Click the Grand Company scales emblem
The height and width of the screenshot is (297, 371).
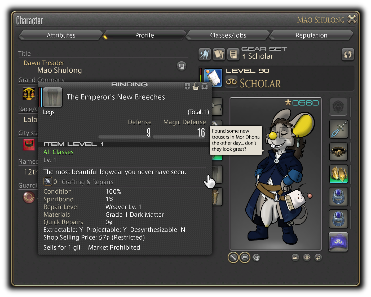tap(29, 94)
